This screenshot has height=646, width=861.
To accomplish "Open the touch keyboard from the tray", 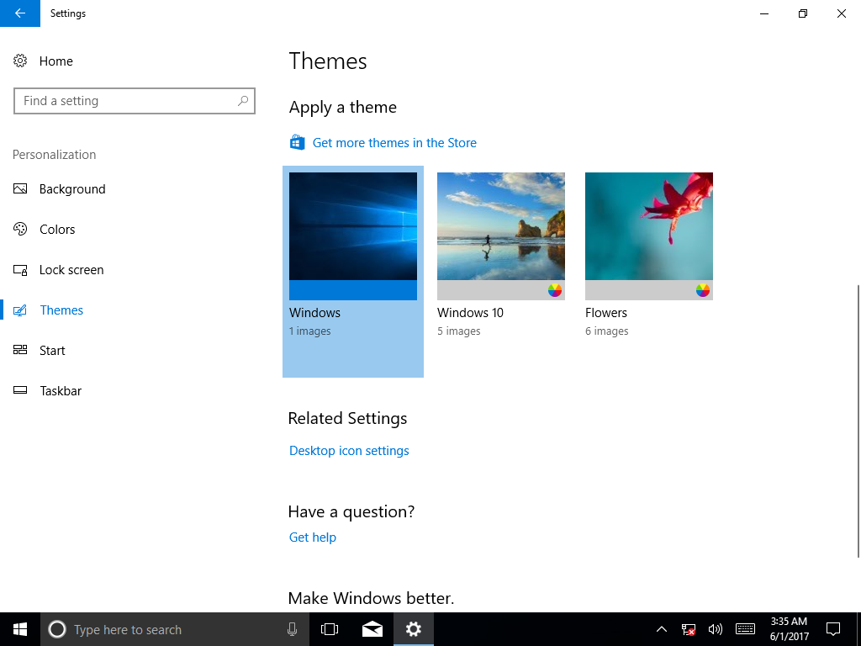I will [x=745, y=629].
